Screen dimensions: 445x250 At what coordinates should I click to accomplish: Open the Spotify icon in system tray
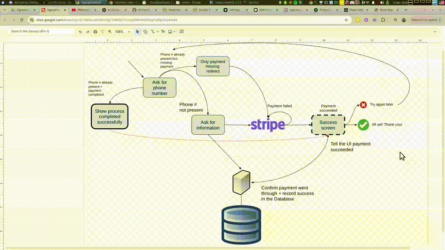pos(295,2)
